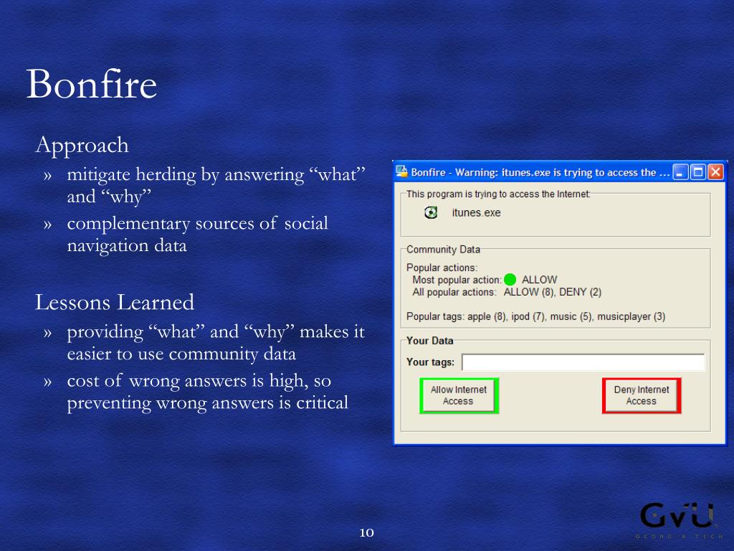Viewport: 734px width, 551px height.
Task: Click the GVU Georgia Tech logo
Action: point(680,521)
